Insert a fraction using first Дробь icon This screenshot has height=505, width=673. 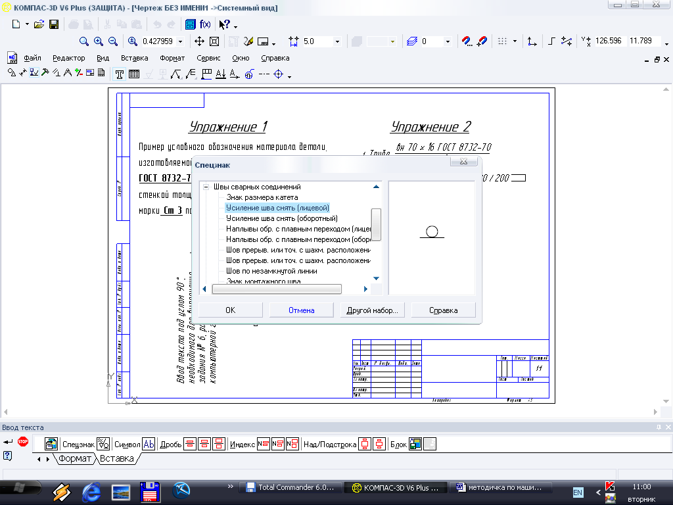tap(190, 444)
